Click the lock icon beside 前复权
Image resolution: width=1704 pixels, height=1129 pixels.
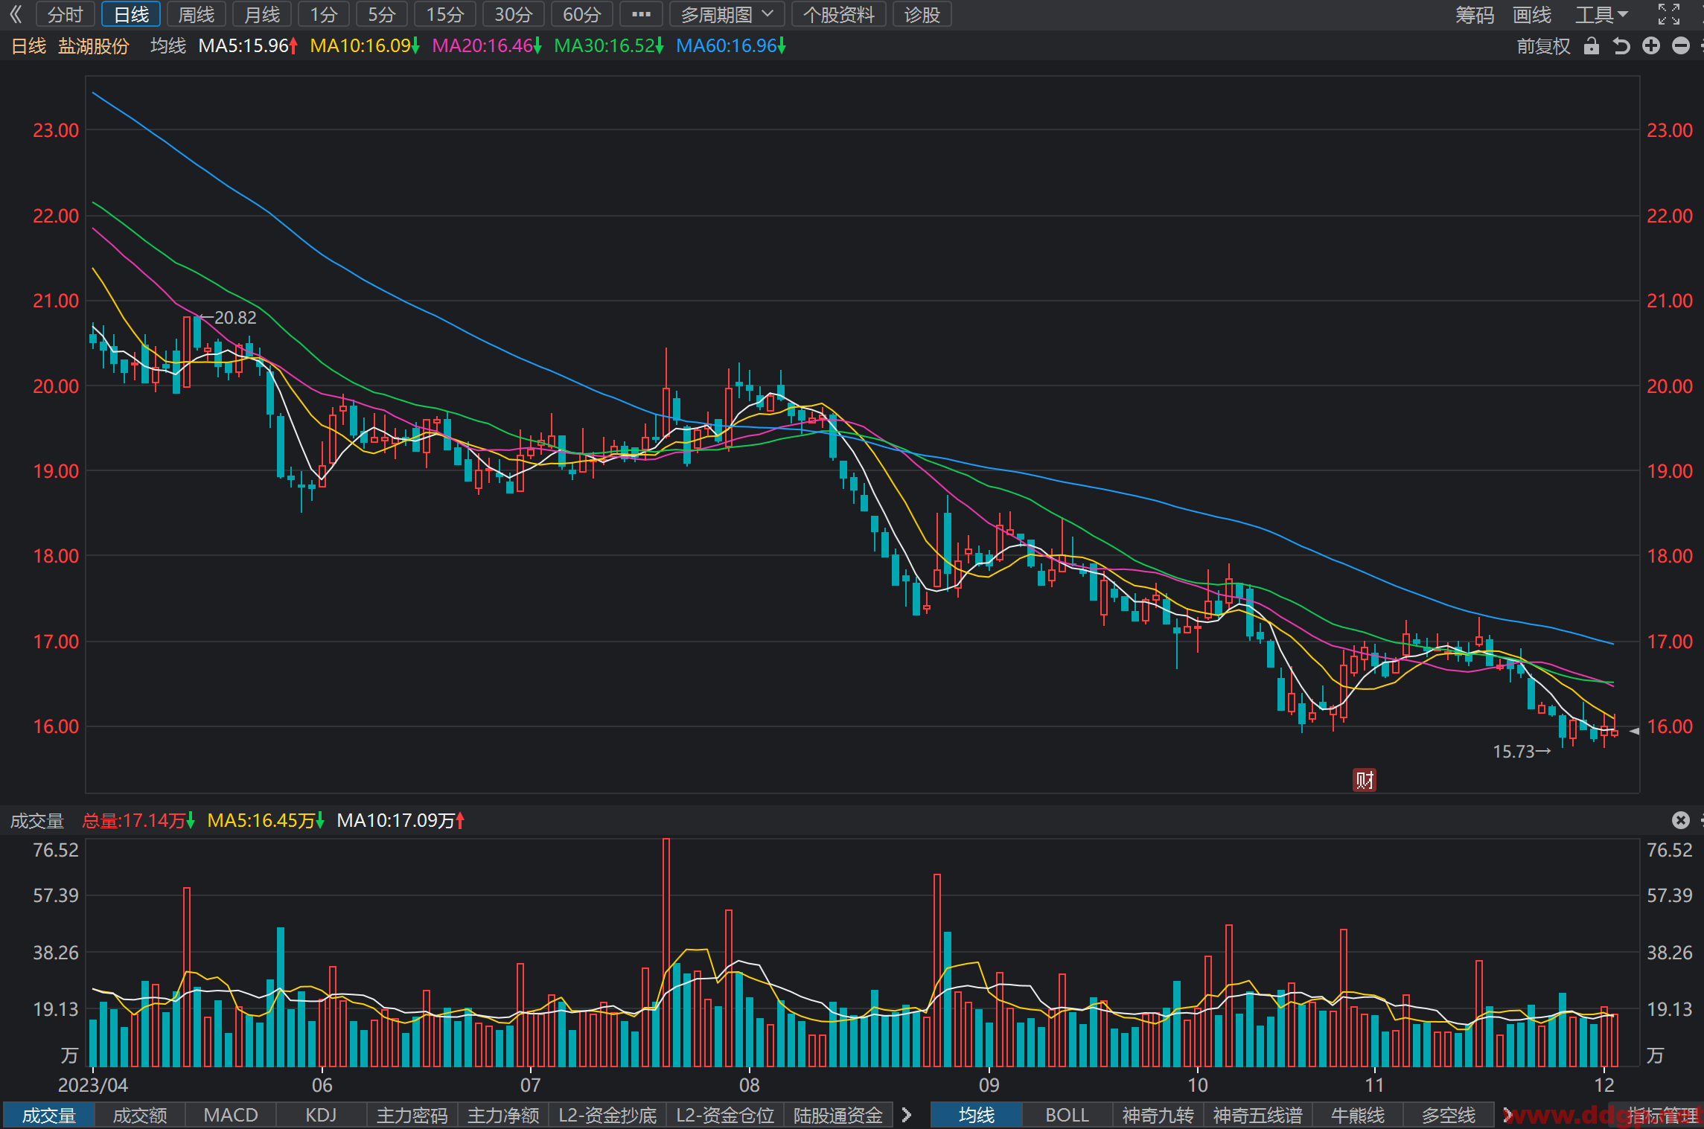tap(1591, 46)
